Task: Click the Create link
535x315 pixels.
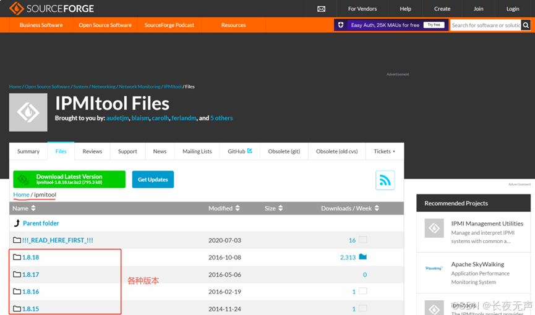Action: [x=442, y=9]
